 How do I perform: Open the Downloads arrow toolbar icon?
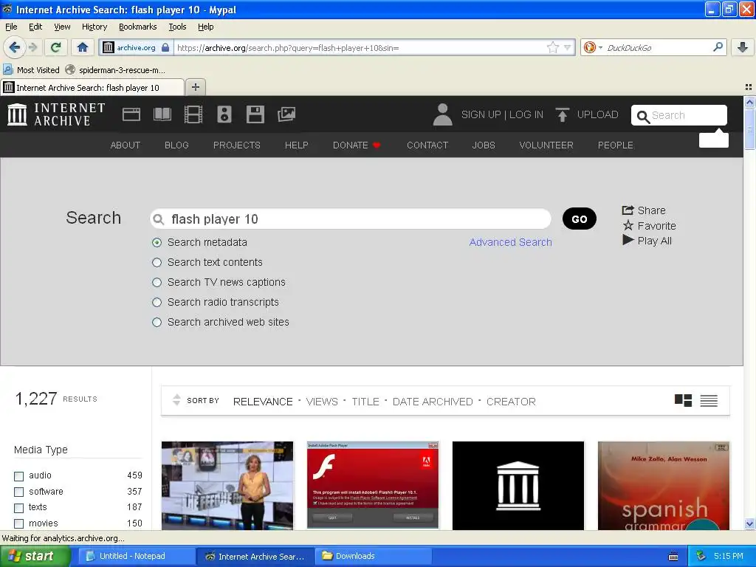click(x=743, y=47)
